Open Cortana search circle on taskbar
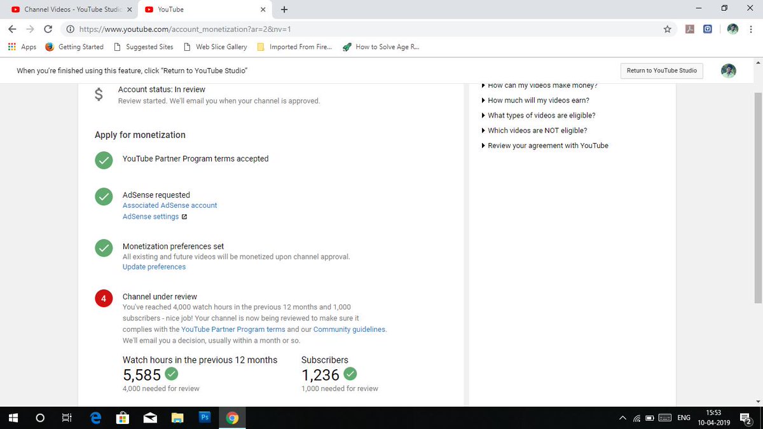This screenshot has width=763, height=429. (40, 418)
